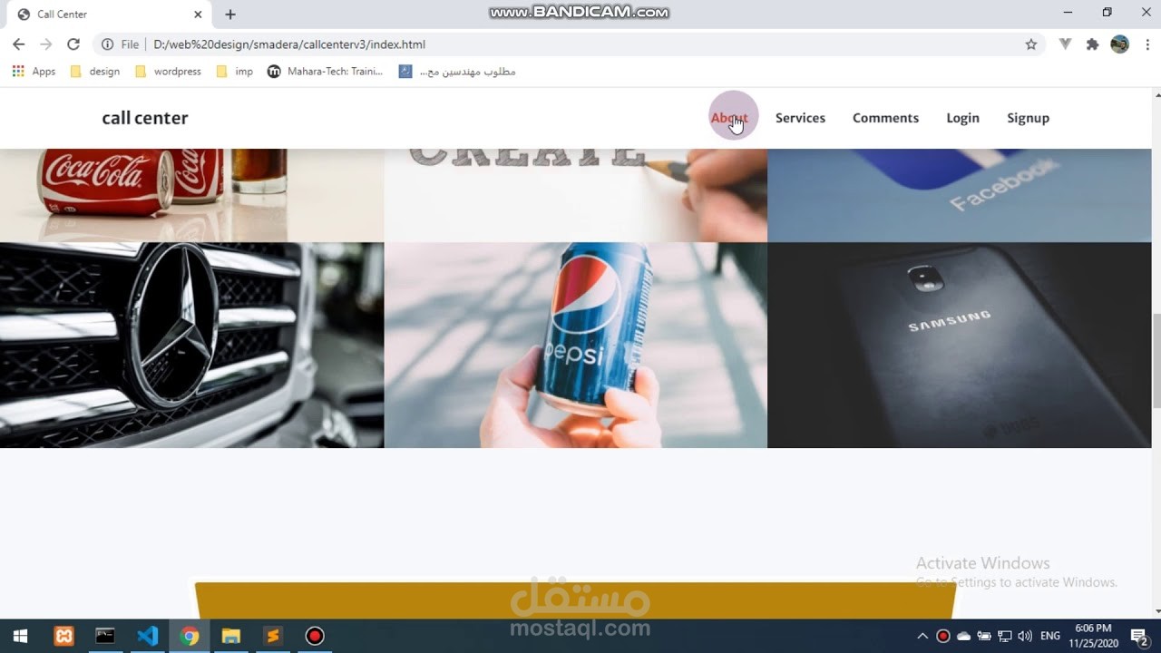Open the downloads filter arrow near profile
Image resolution: width=1161 pixels, height=653 pixels.
tap(1064, 44)
